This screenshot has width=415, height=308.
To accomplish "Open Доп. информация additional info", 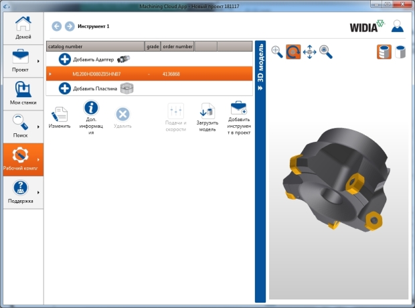I will coord(91,117).
